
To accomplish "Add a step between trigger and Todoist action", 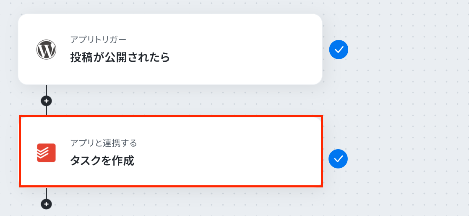I will coord(46,101).
